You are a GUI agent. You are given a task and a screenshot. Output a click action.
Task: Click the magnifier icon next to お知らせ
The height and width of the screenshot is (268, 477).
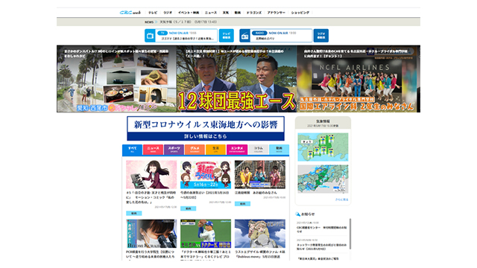(x=298, y=214)
